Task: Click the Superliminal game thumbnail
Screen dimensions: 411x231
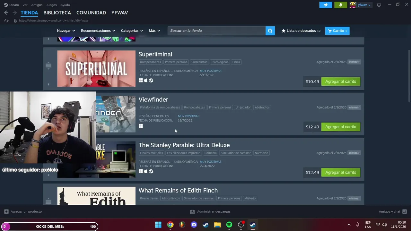Action: [96, 69]
